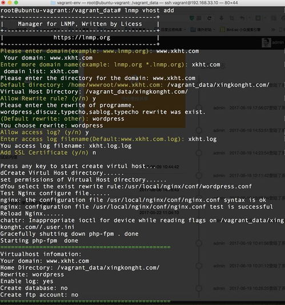Click the 'Enter more domain name' prompt
The image size is (285, 305).
[x=110, y=65]
